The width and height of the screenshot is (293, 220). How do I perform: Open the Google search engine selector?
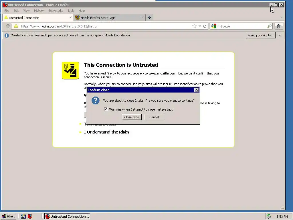(x=215, y=26)
